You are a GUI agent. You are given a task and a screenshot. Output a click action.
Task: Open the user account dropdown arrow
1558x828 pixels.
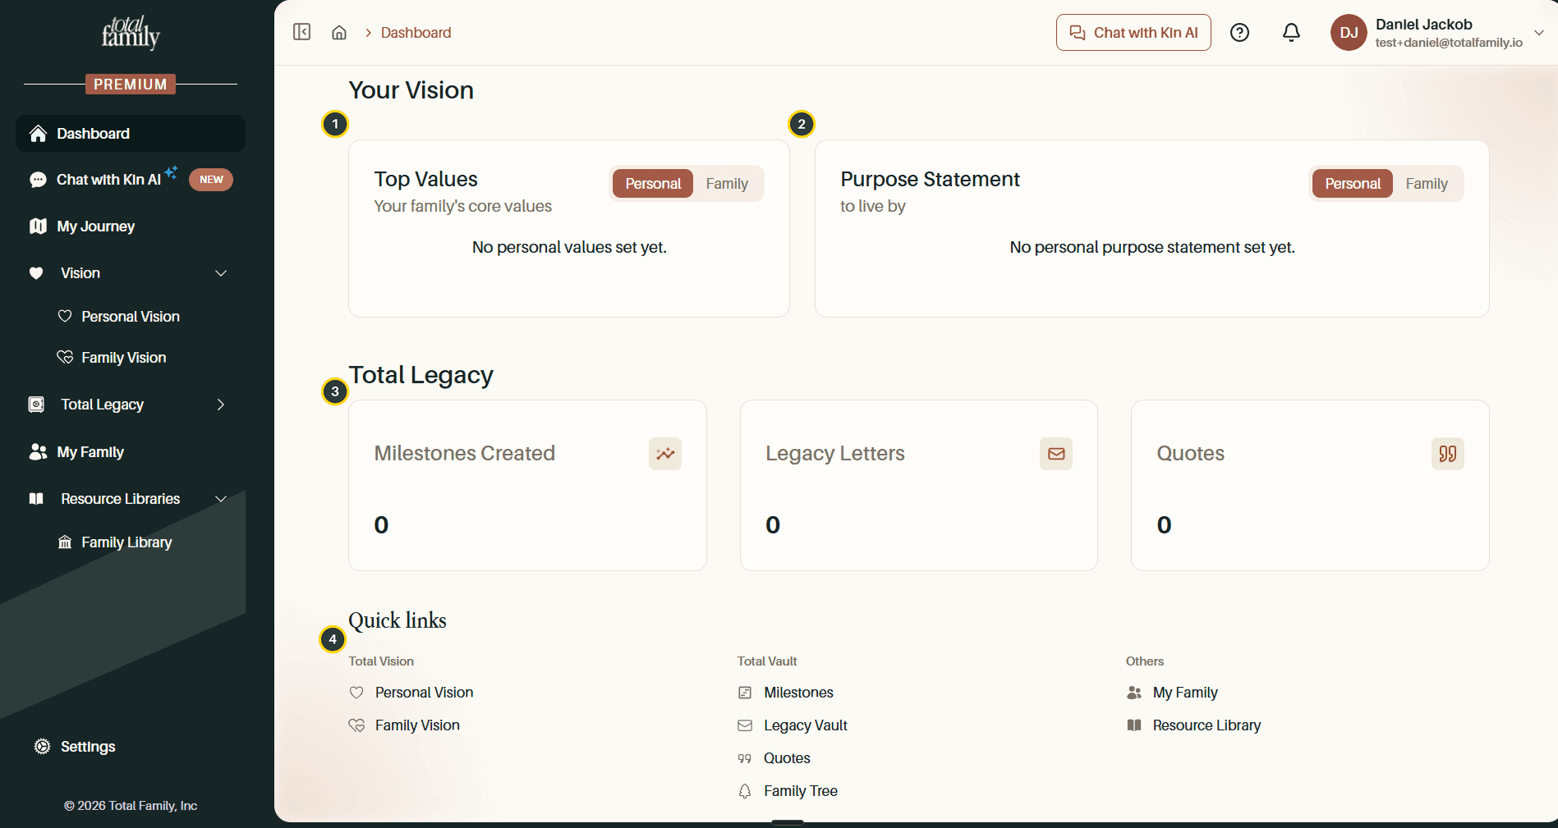1539,33
